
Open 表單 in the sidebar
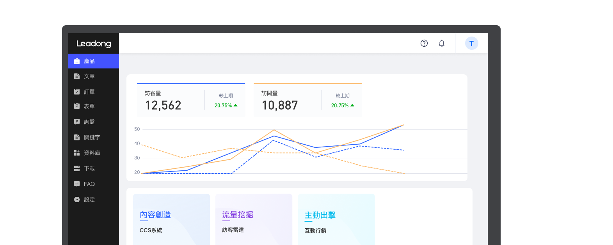(94, 106)
